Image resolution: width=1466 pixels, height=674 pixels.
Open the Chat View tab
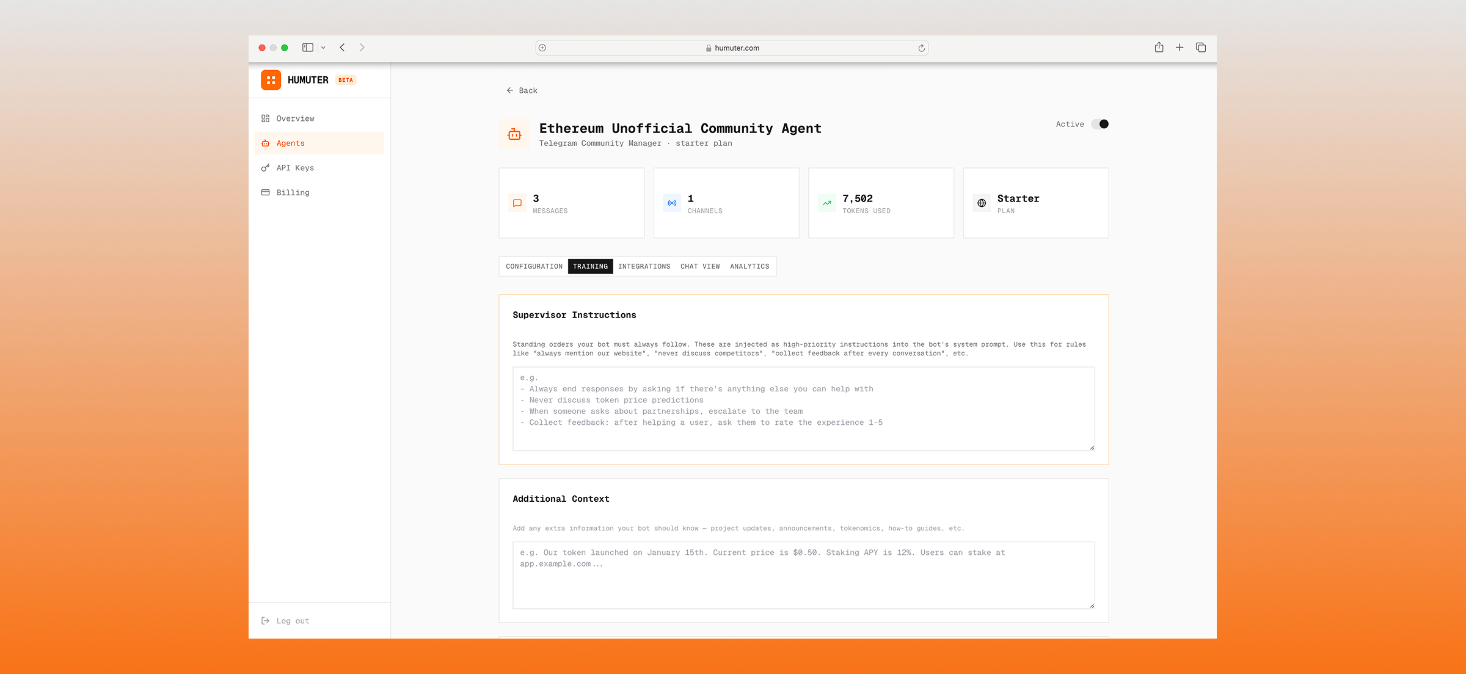[700, 266]
